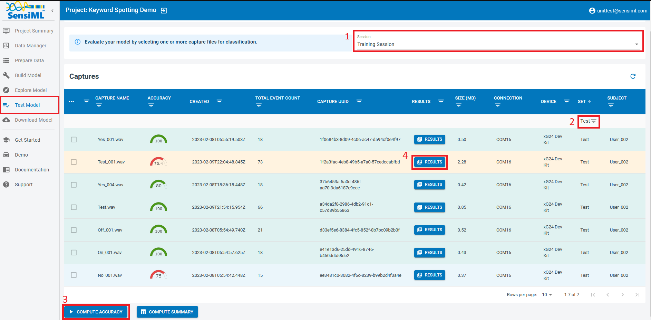
Task: Click accuracy gauge showing 100 for Yes_001.wav
Action: [x=158, y=139]
